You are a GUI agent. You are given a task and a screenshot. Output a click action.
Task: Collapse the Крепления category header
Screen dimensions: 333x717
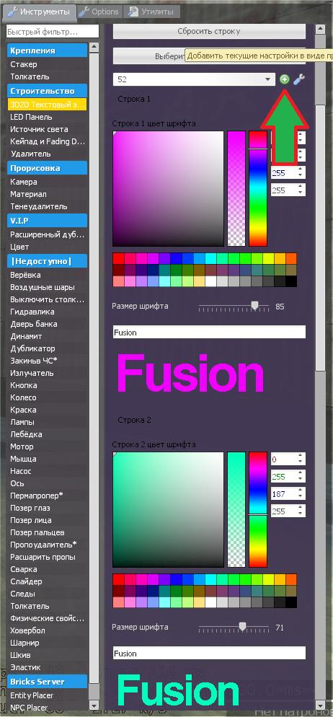click(47, 50)
